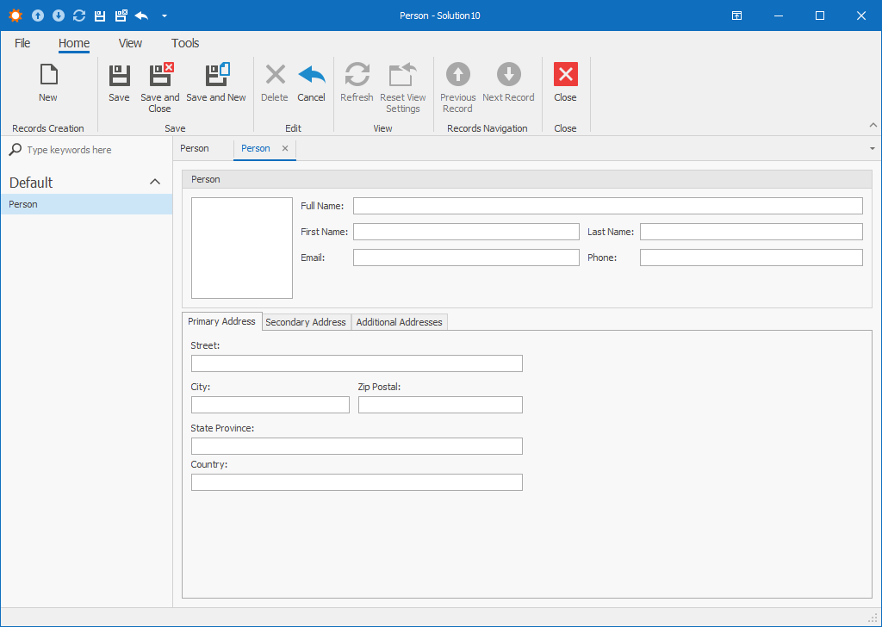Open the Tools ribbon tab
This screenshot has width=882, height=627.
tap(186, 43)
